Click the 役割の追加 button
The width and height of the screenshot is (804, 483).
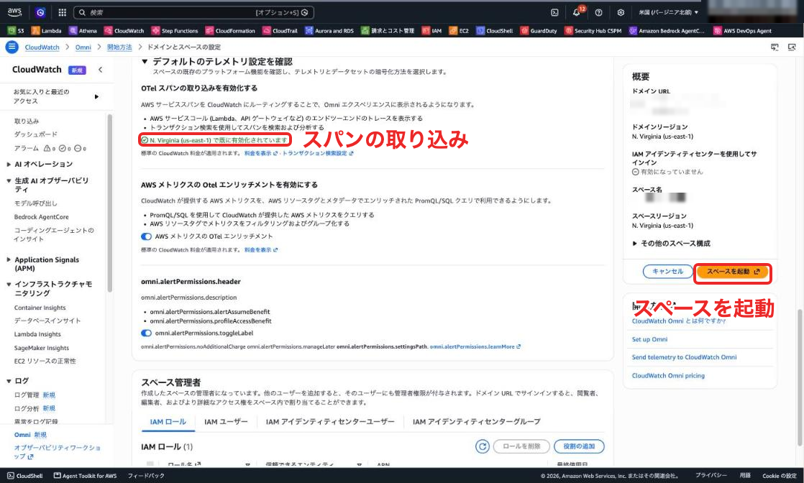[579, 446]
